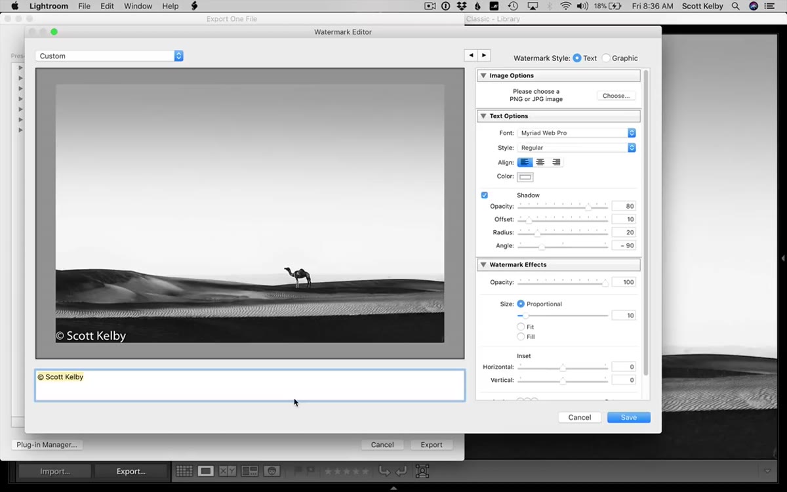Click Import... in Library window
This screenshot has width=787, height=492.
pyautogui.click(x=55, y=471)
